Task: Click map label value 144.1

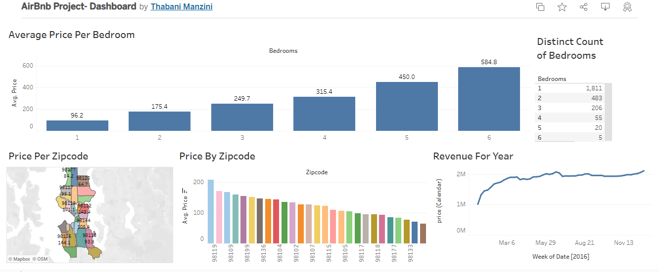Action: pos(64,243)
